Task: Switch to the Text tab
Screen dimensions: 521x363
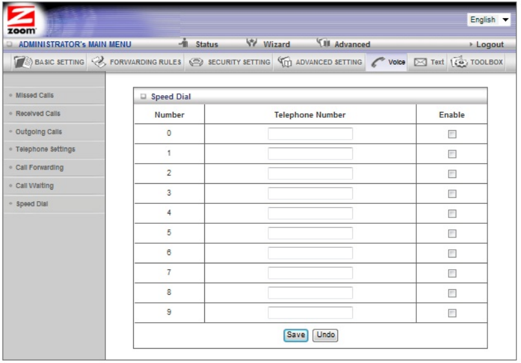Action: pyautogui.click(x=429, y=62)
